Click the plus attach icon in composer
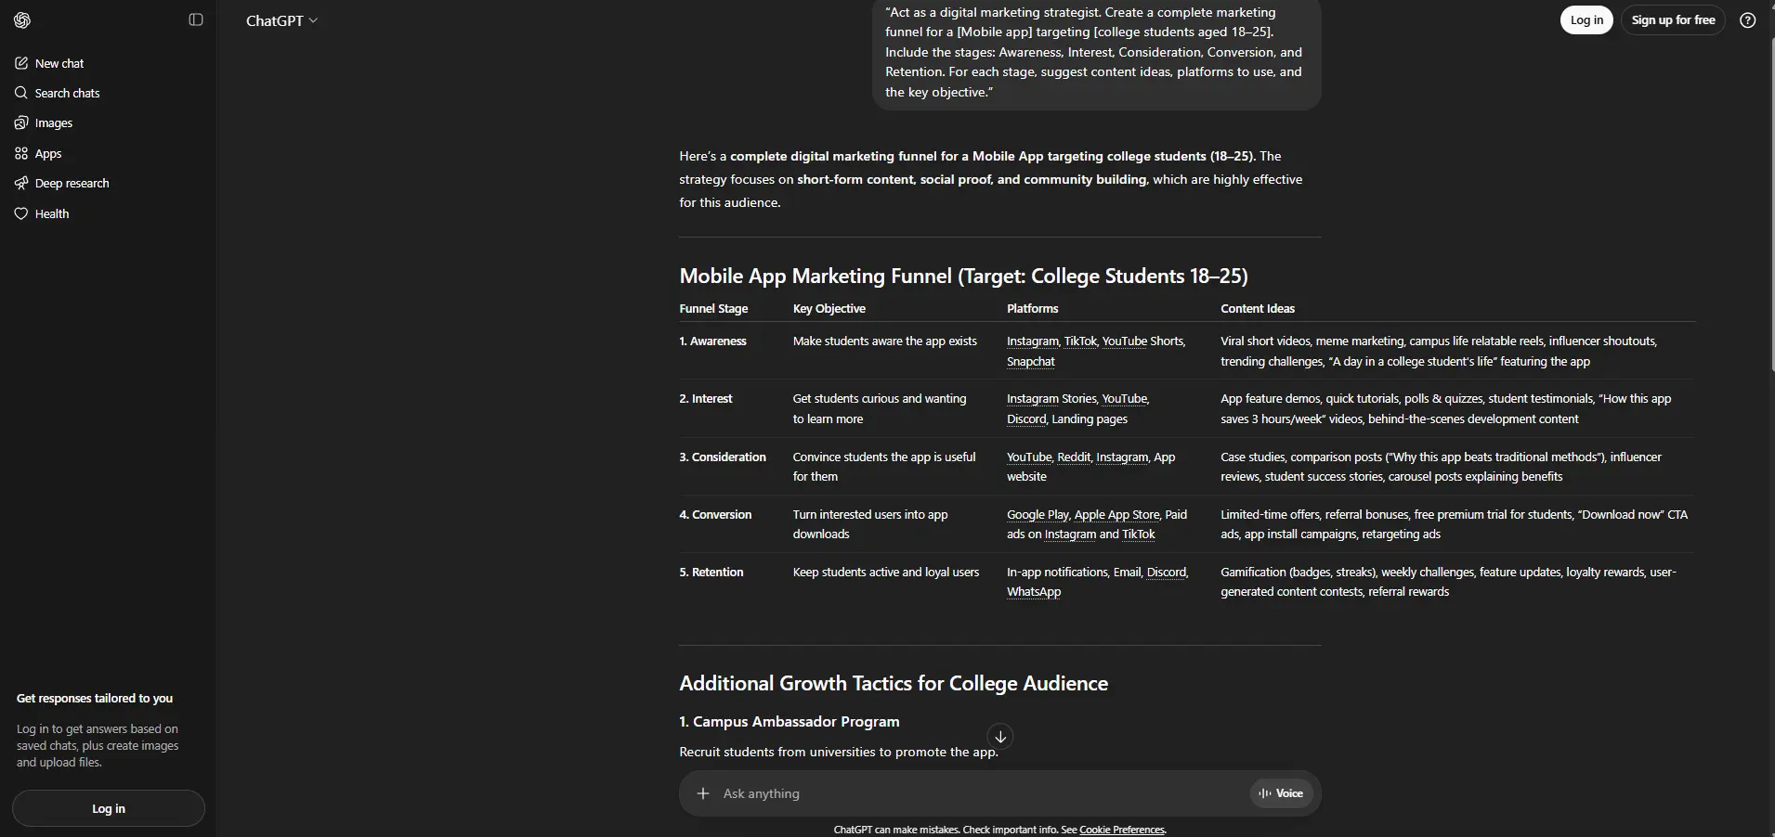Image resolution: width=1775 pixels, height=837 pixels. (x=703, y=793)
